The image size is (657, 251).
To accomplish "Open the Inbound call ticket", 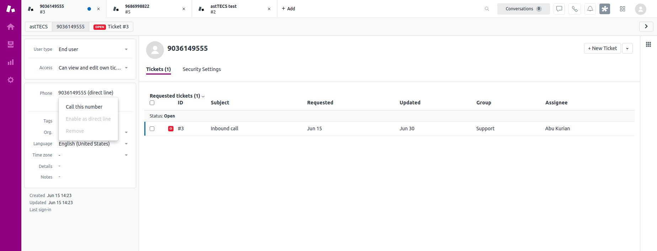I will (x=224, y=129).
